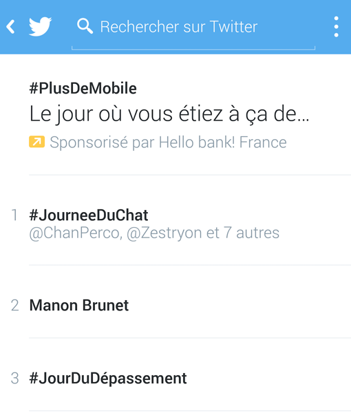Tap rank number 1 beside #JourneeDuChat
Image resolution: width=351 pixels, height=413 pixels.
coord(14,215)
